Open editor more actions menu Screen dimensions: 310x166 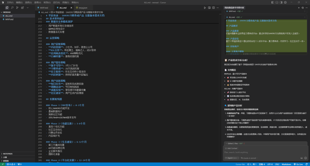pyautogui.click(x=218, y=8)
